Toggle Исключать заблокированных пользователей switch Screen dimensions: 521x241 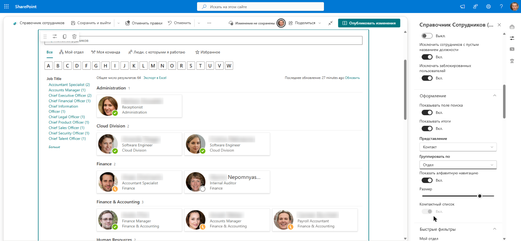427,78
